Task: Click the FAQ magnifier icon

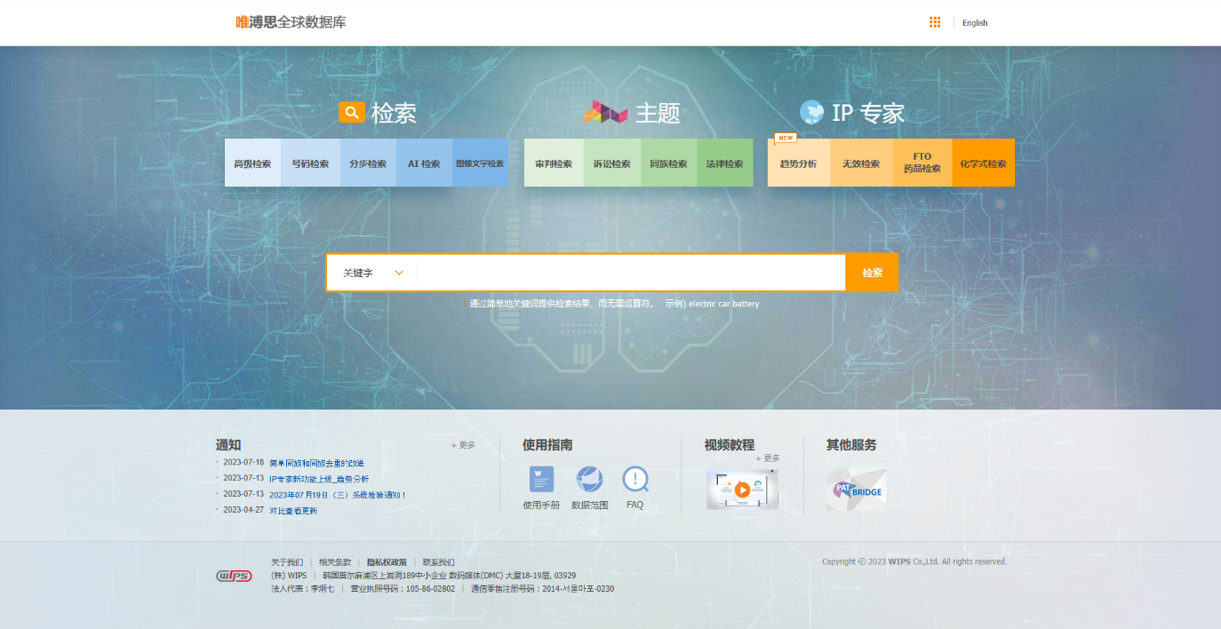Action: point(635,480)
